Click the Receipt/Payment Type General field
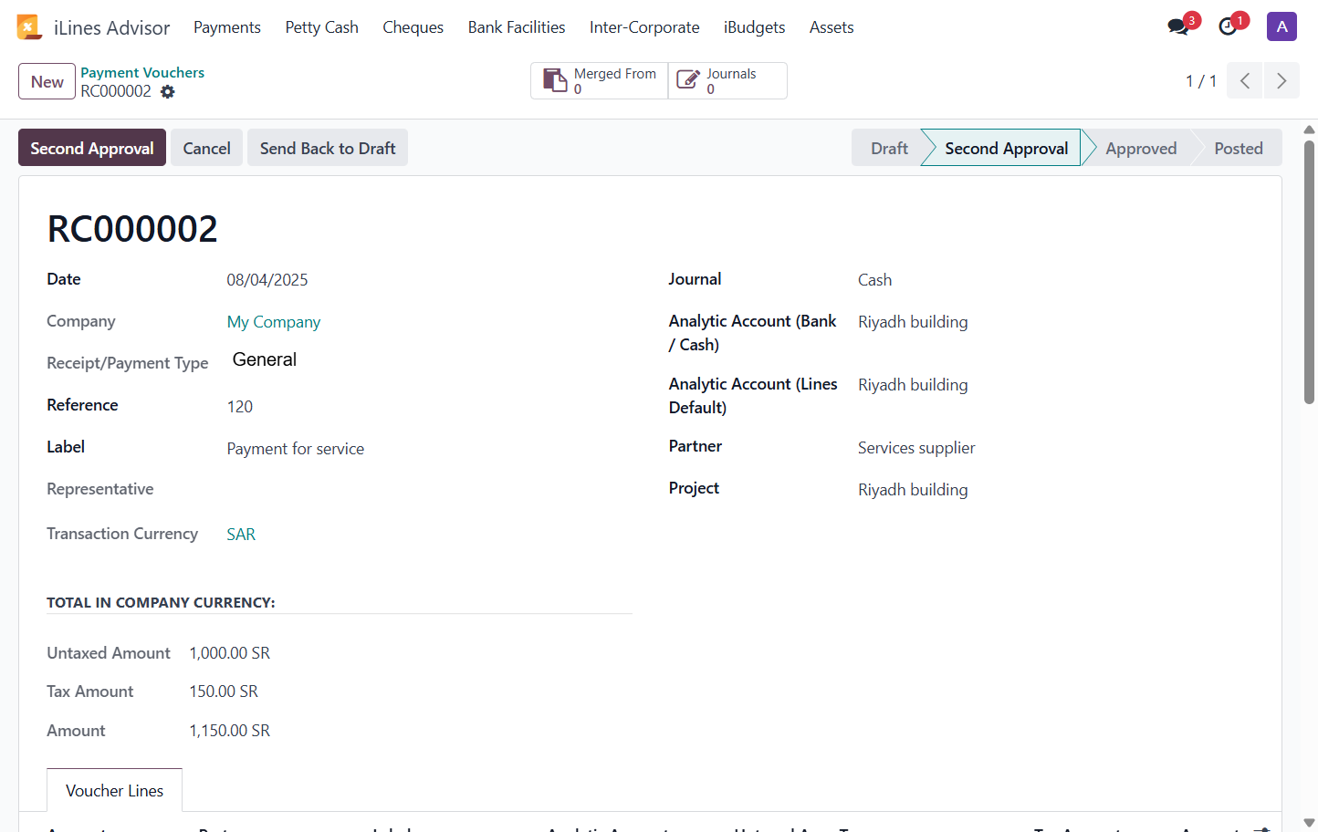This screenshot has height=832, width=1318. (x=265, y=359)
